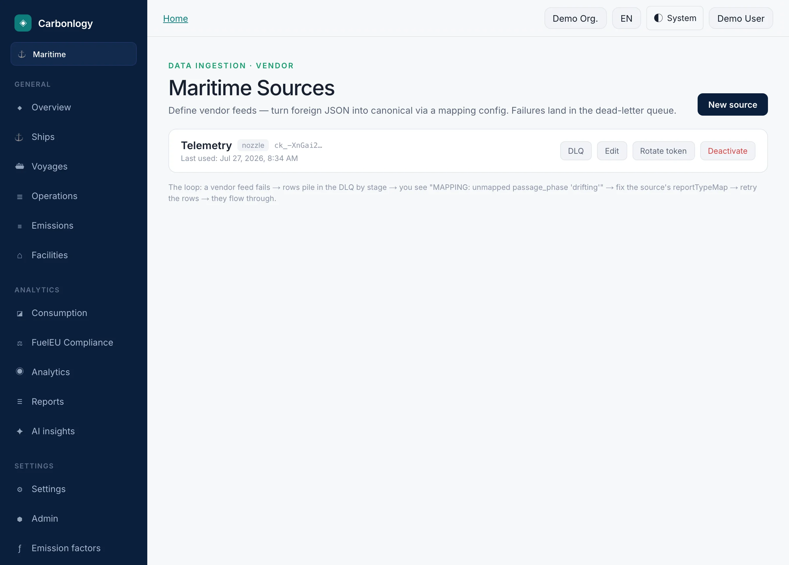Click the Consumption chart icon
This screenshot has height=565, width=789.
(x=20, y=313)
